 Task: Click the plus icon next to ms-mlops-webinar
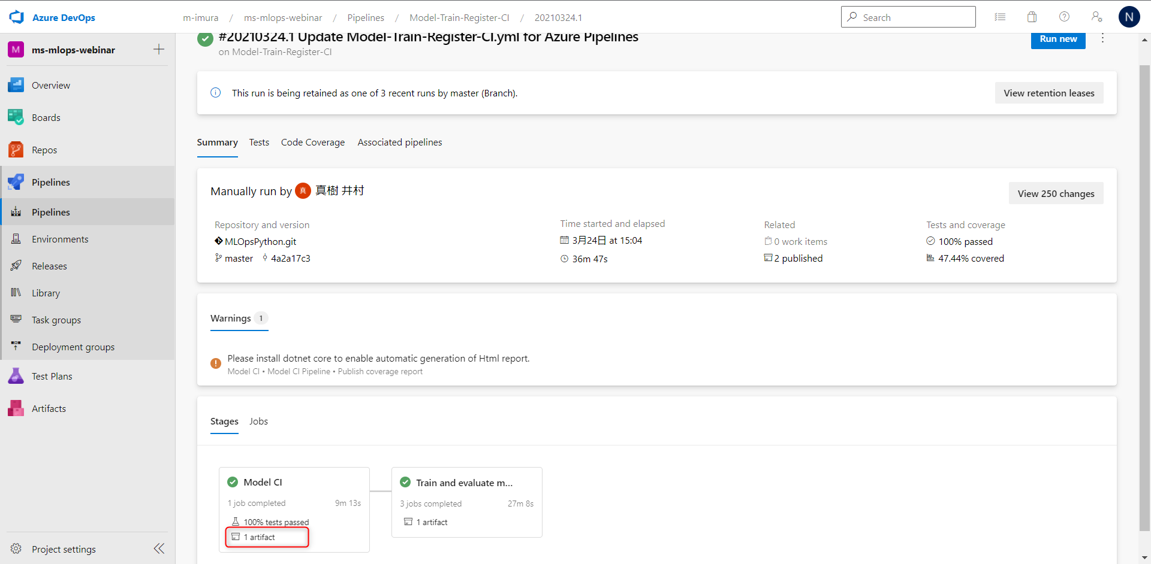[x=159, y=49]
